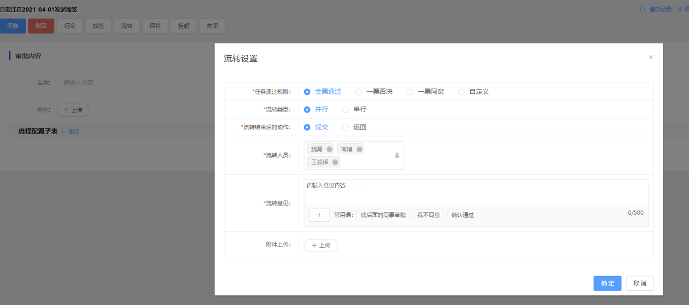This screenshot has width=689, height=305.
Task: Upload an attachment in the dialog
Action: tap(321, 246)
